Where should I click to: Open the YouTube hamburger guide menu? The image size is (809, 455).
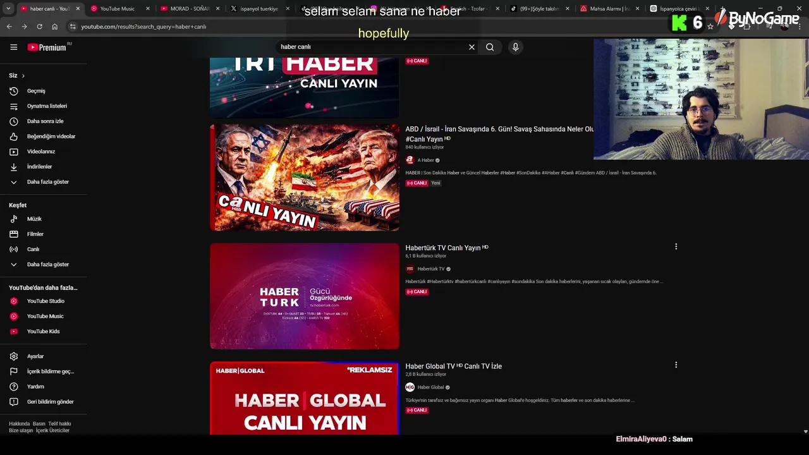[x=14, y=47]
